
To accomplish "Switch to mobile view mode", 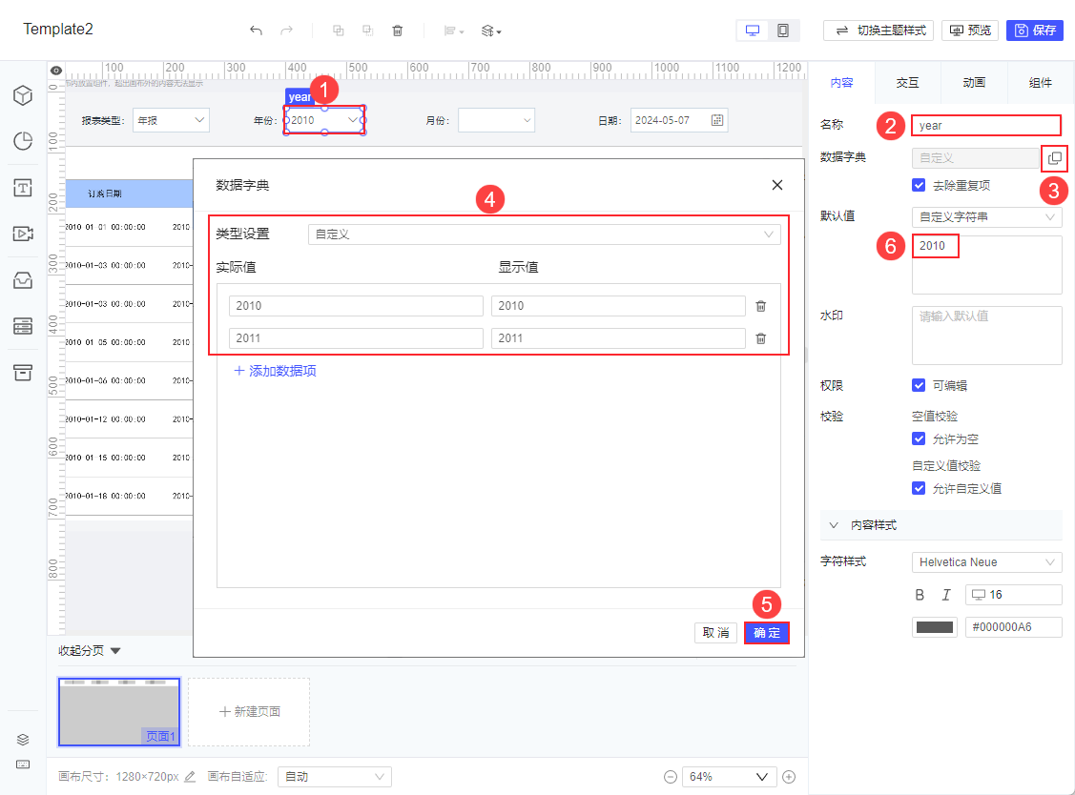I will pos(783,31).
